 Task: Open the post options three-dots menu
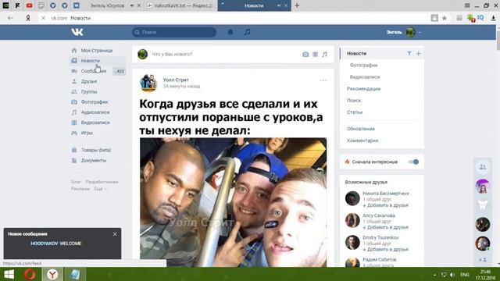coord(323,80)
